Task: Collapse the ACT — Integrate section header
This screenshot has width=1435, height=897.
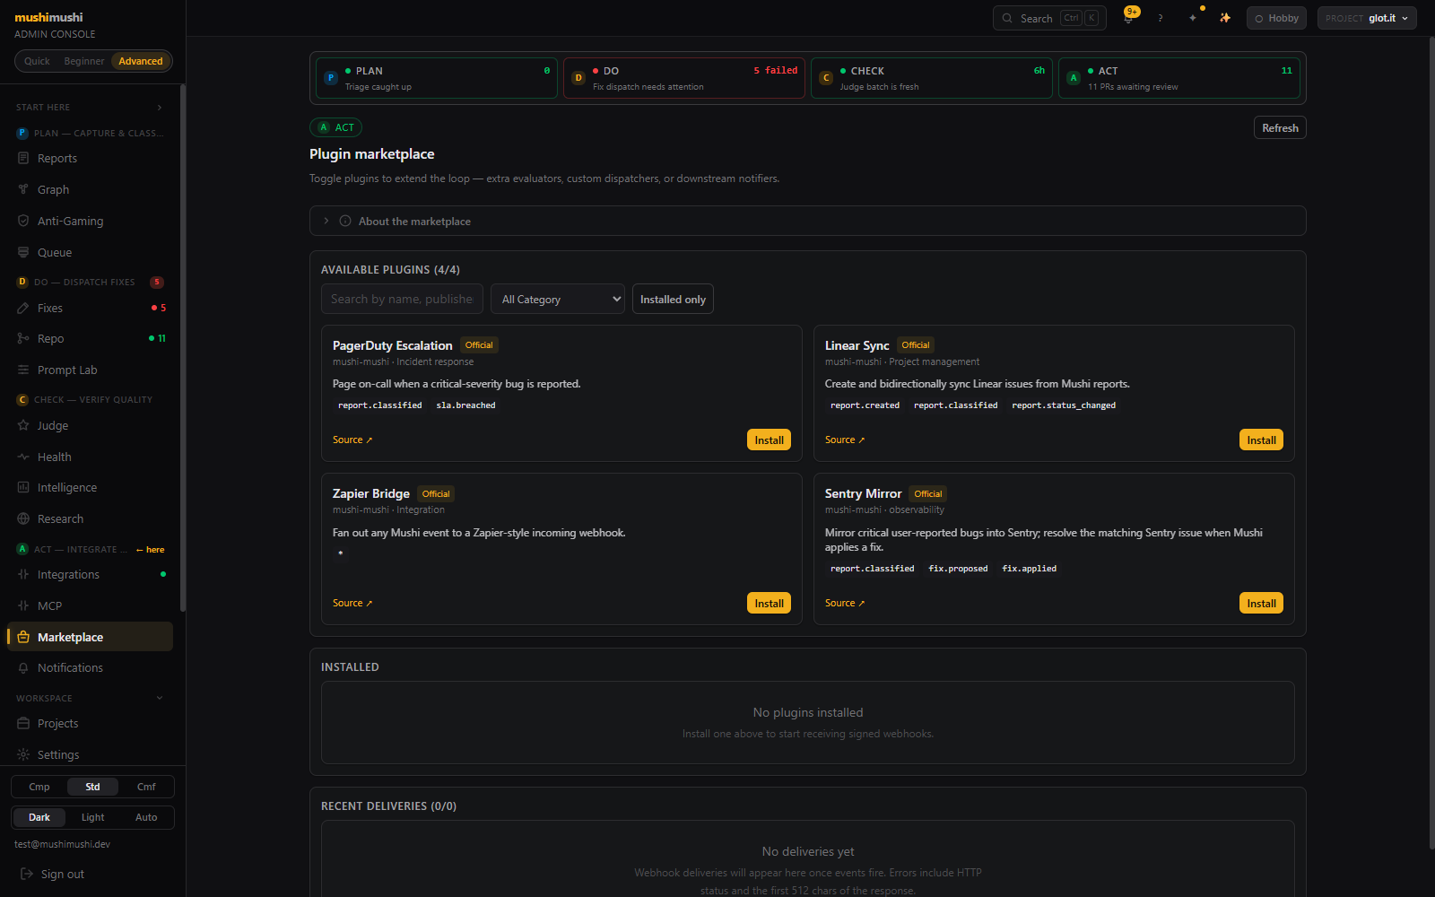Action: 90,549
